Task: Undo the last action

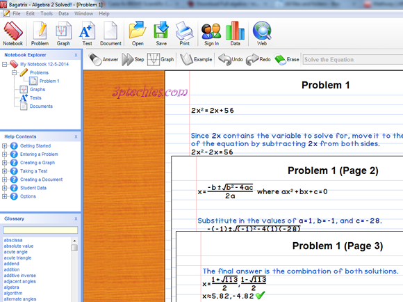Action: click(x=230, y=59)
